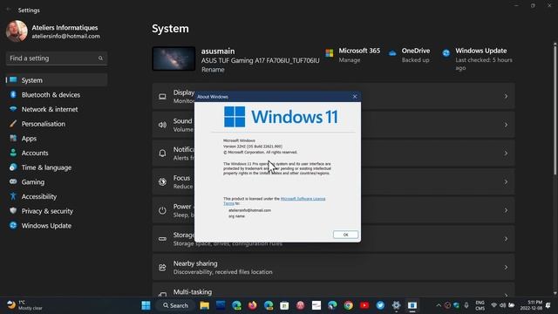Viewport: 558px width, 314px height.
Task: Click the Power icon in System list
Action: tap(162, 210)
